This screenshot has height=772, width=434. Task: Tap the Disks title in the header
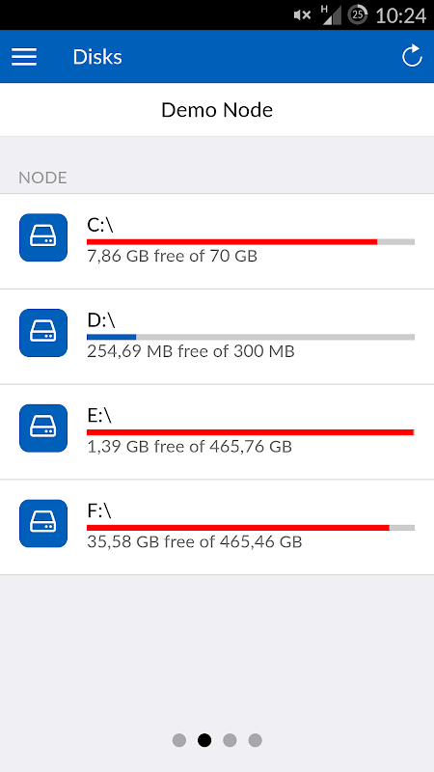[97, 57]
